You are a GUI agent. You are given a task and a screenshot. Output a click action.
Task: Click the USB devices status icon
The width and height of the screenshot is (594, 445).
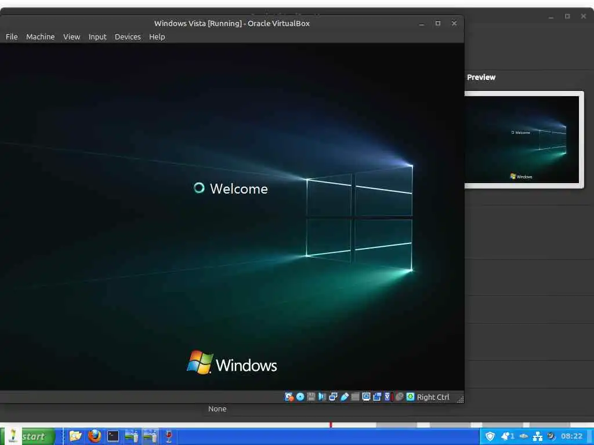(x=344, y=396)
